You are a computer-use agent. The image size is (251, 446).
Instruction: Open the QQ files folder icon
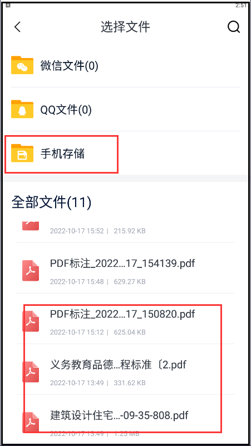click(22, 109)
